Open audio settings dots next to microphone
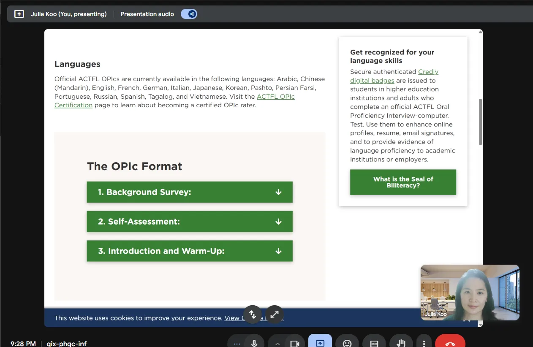The height and width of the screenshot is (347, 533). coord(237,343)
